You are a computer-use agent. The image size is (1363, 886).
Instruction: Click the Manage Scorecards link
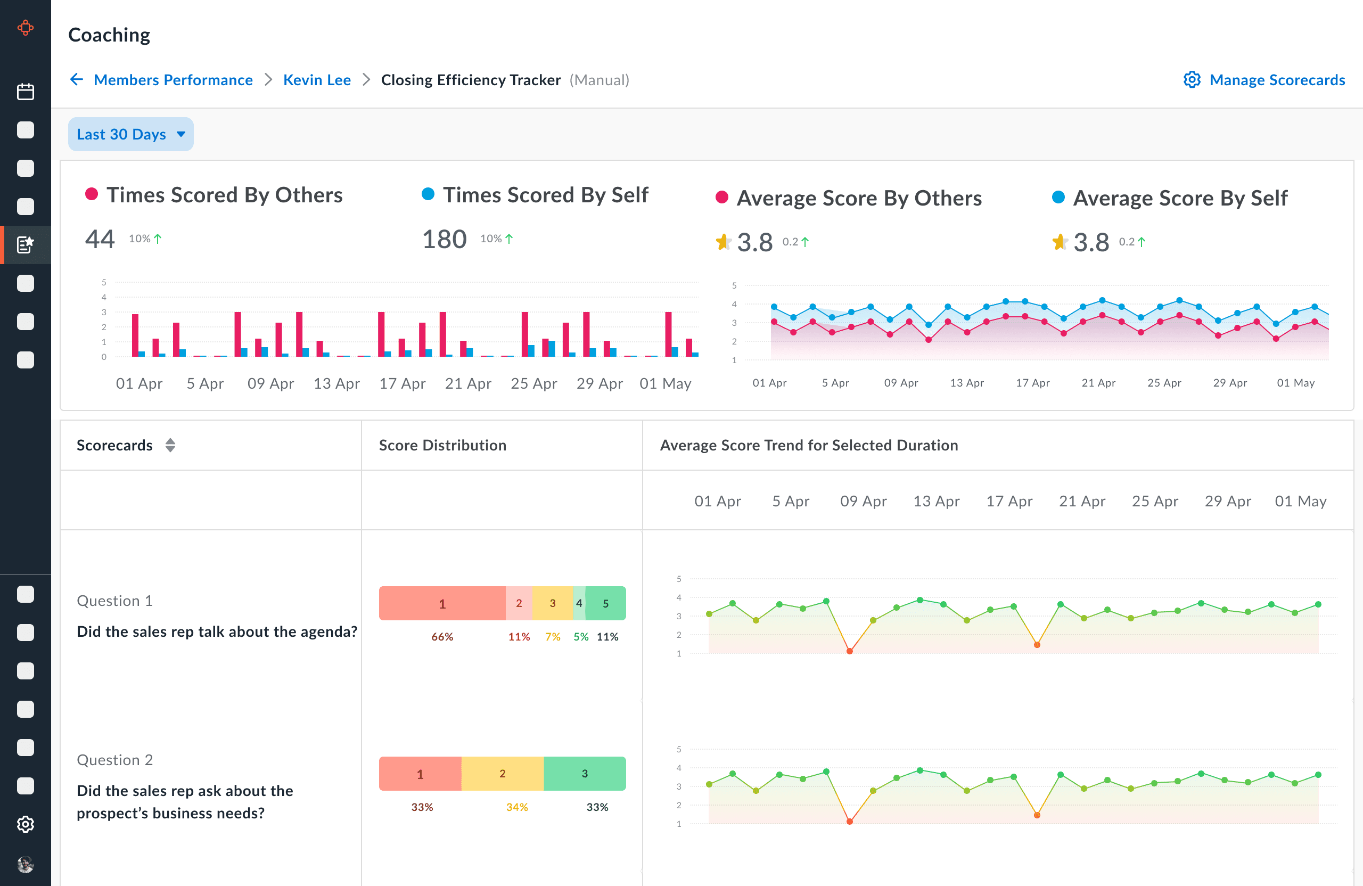click(1277, 80)
